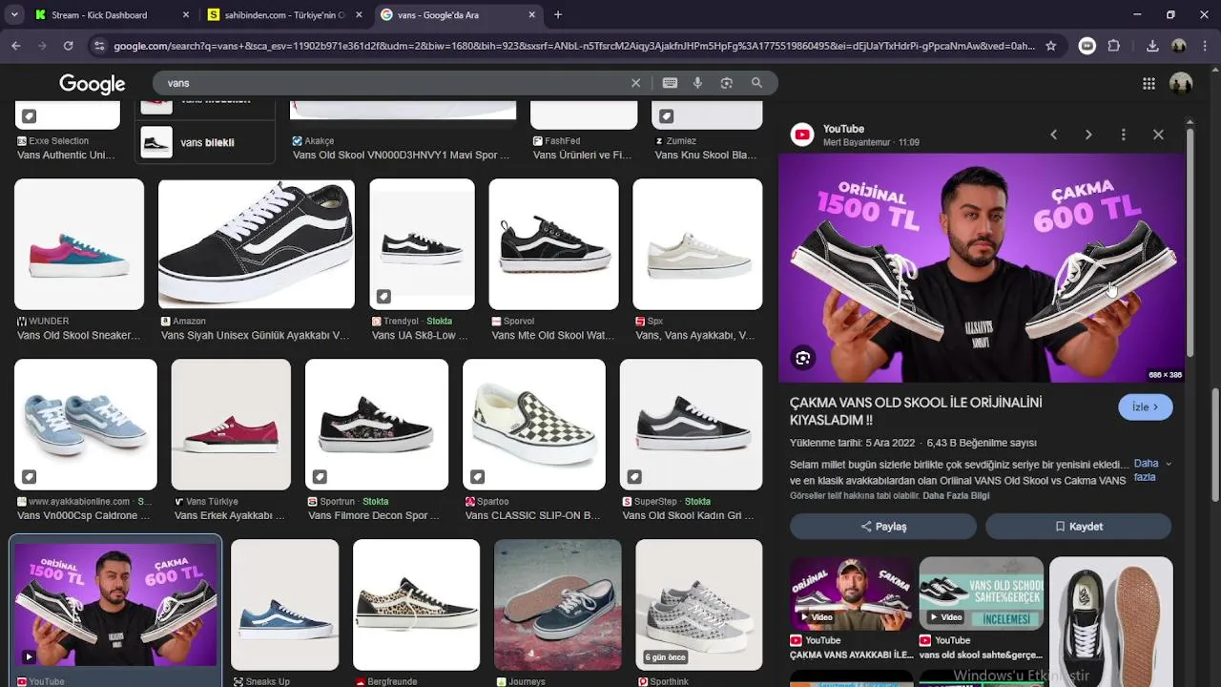Click the Exxe Selection Vans Authentic link
The height and width of the screenshot is (687, 1221).
coord(66,155)
